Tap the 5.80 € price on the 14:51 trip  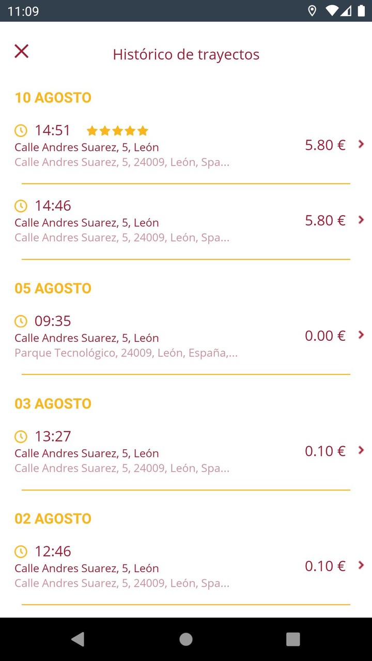click(325, 145)
